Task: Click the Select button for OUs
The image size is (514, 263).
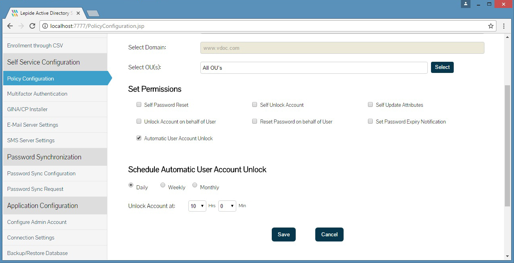Action: click(x=442, y=67)
